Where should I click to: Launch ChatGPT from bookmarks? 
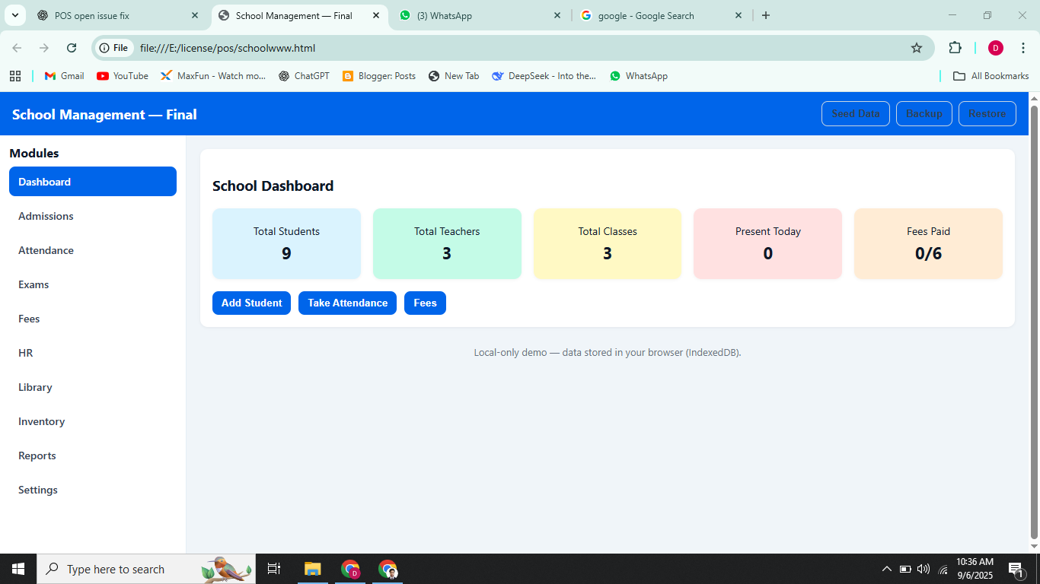[x=303, y=75]
